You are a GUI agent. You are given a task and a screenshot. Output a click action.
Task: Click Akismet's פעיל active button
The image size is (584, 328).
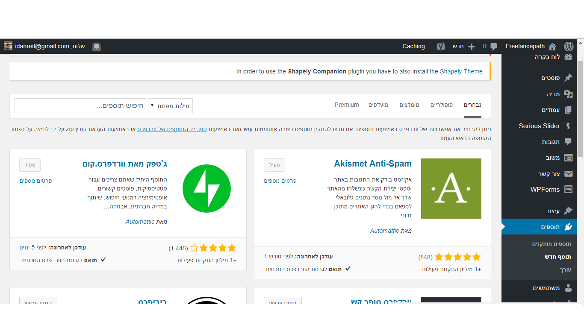[x=274, y=165]
